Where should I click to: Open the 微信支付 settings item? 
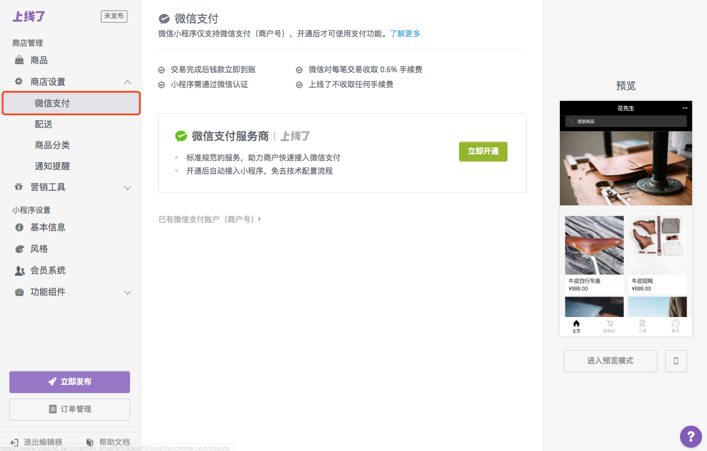[71, 103]
